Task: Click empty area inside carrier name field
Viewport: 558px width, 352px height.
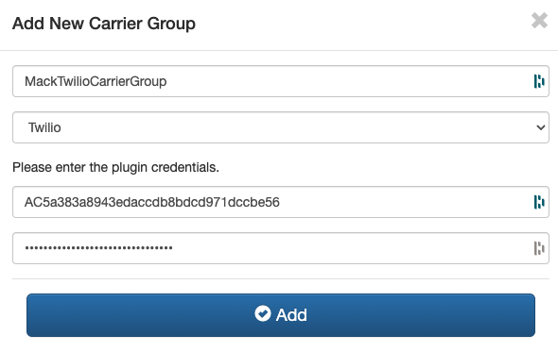Action: (349, 81)
